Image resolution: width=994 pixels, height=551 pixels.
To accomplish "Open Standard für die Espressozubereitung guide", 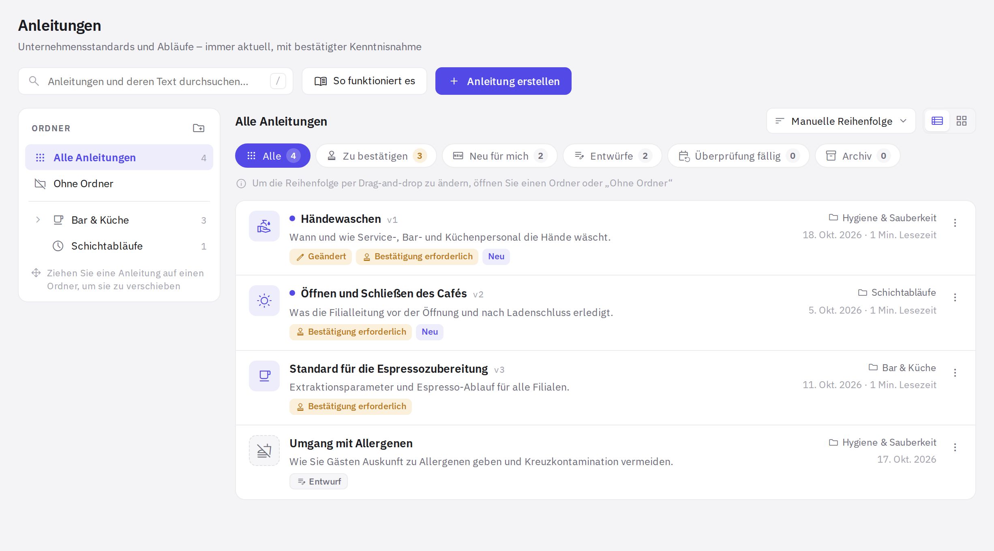I will pyautogui.click(x=388, y=369).
